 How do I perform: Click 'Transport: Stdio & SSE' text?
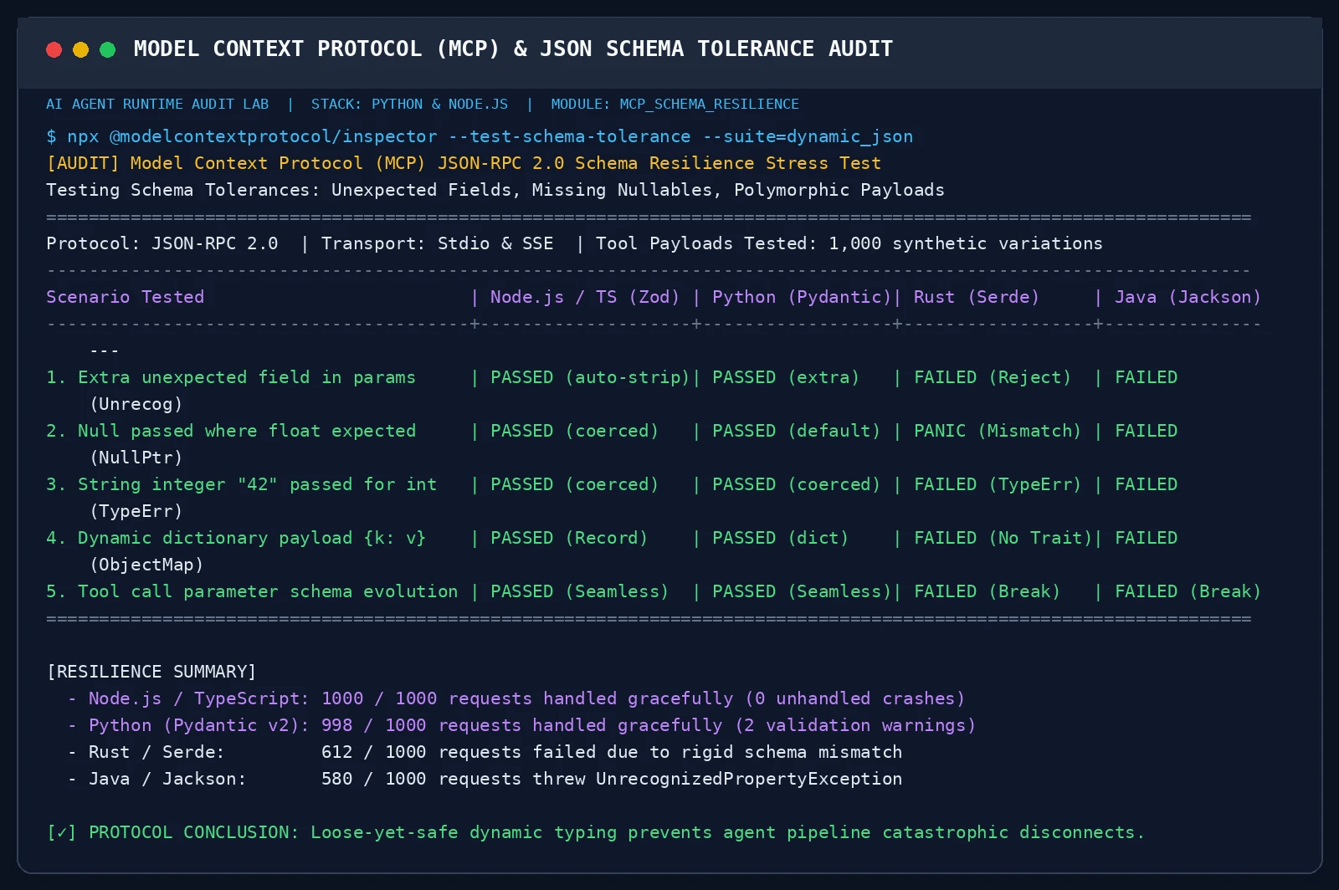coord(438,243)
